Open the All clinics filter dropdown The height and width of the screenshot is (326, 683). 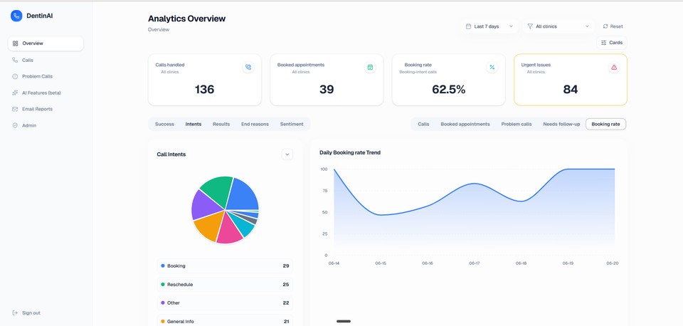click(558, 26)
